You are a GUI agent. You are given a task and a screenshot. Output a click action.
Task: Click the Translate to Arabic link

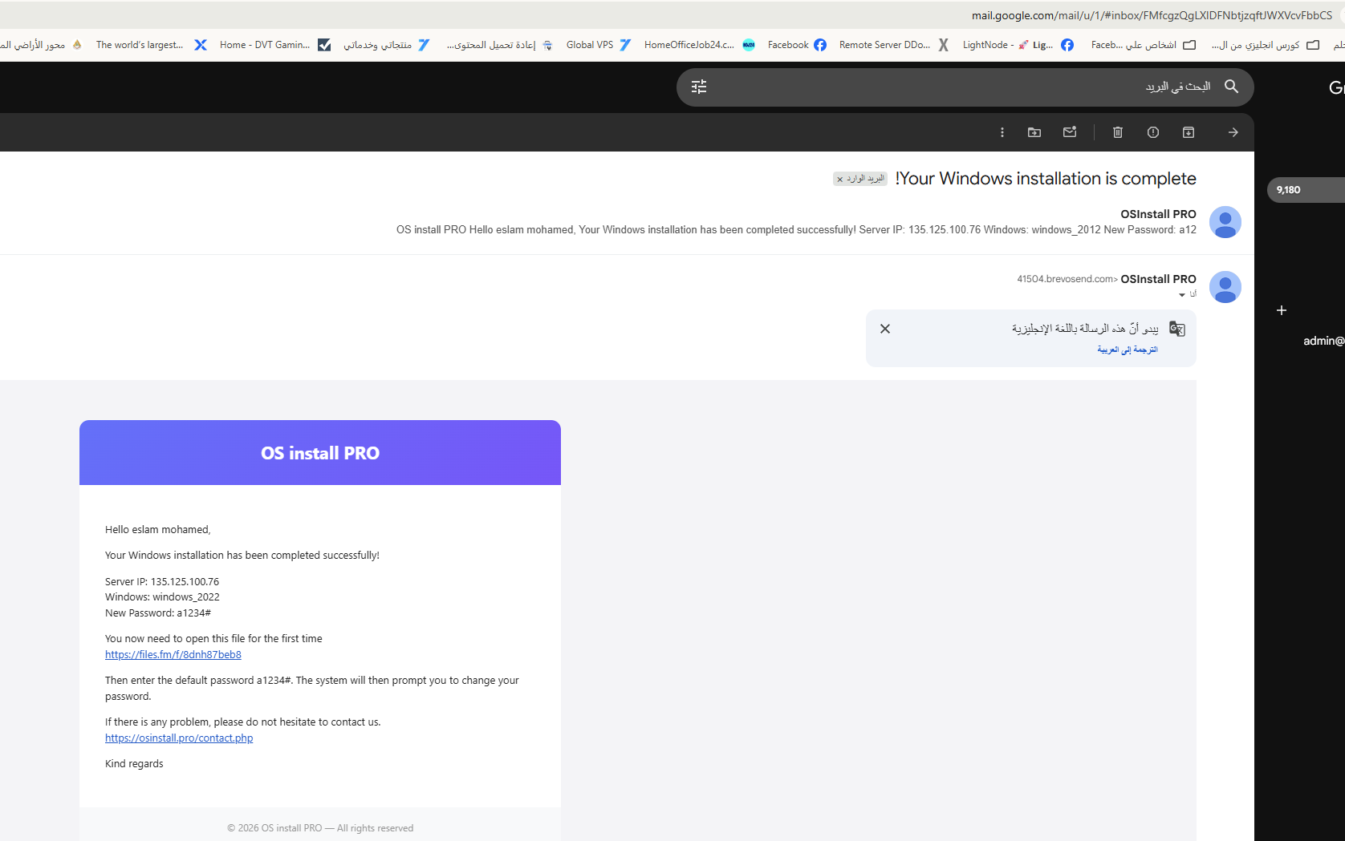(1128, 350)
